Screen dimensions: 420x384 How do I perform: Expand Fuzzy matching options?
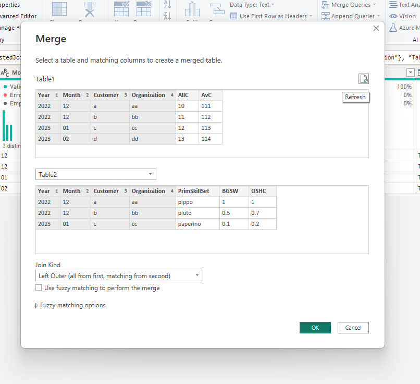tap(70, 305)
